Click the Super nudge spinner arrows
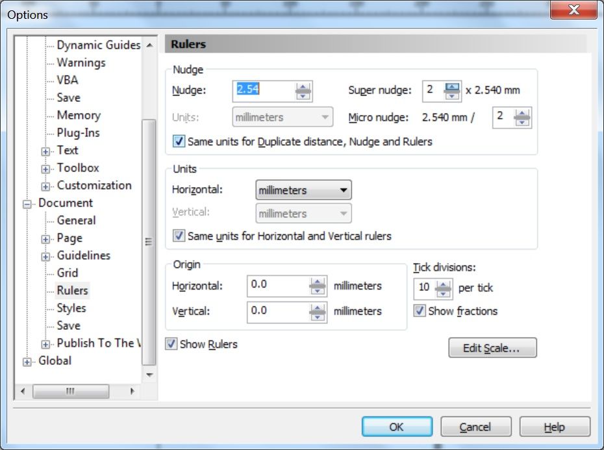 click(452, 92)
